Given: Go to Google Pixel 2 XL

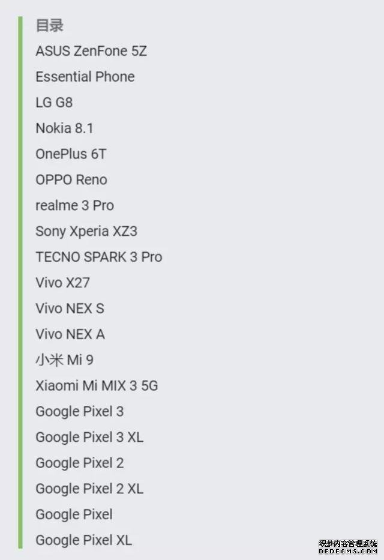Looking at the screenshot, I should [x=89, y=489].
